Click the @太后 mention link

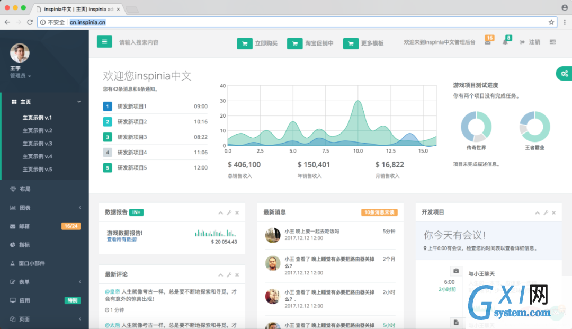pyautogui.click(x=112, y=325)
